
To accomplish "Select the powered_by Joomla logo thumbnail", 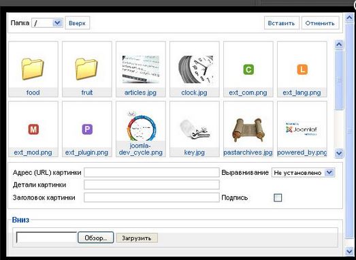I will 302,129.
